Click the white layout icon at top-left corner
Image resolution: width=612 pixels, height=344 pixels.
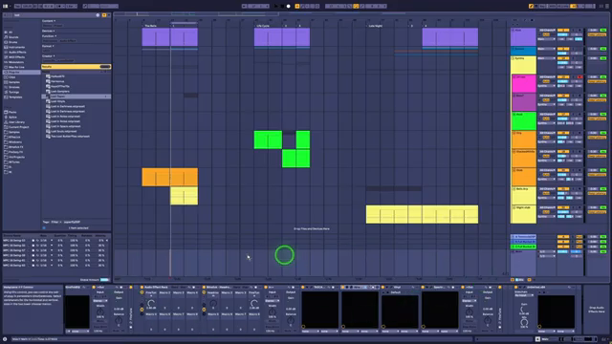click(x=6, y=7)
